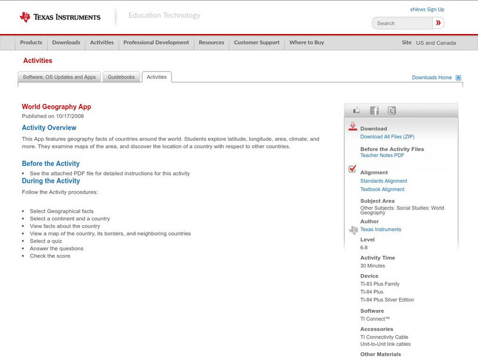
Task: Click the red checkmark Alignment icon
Action: click(x=352, y=169)
